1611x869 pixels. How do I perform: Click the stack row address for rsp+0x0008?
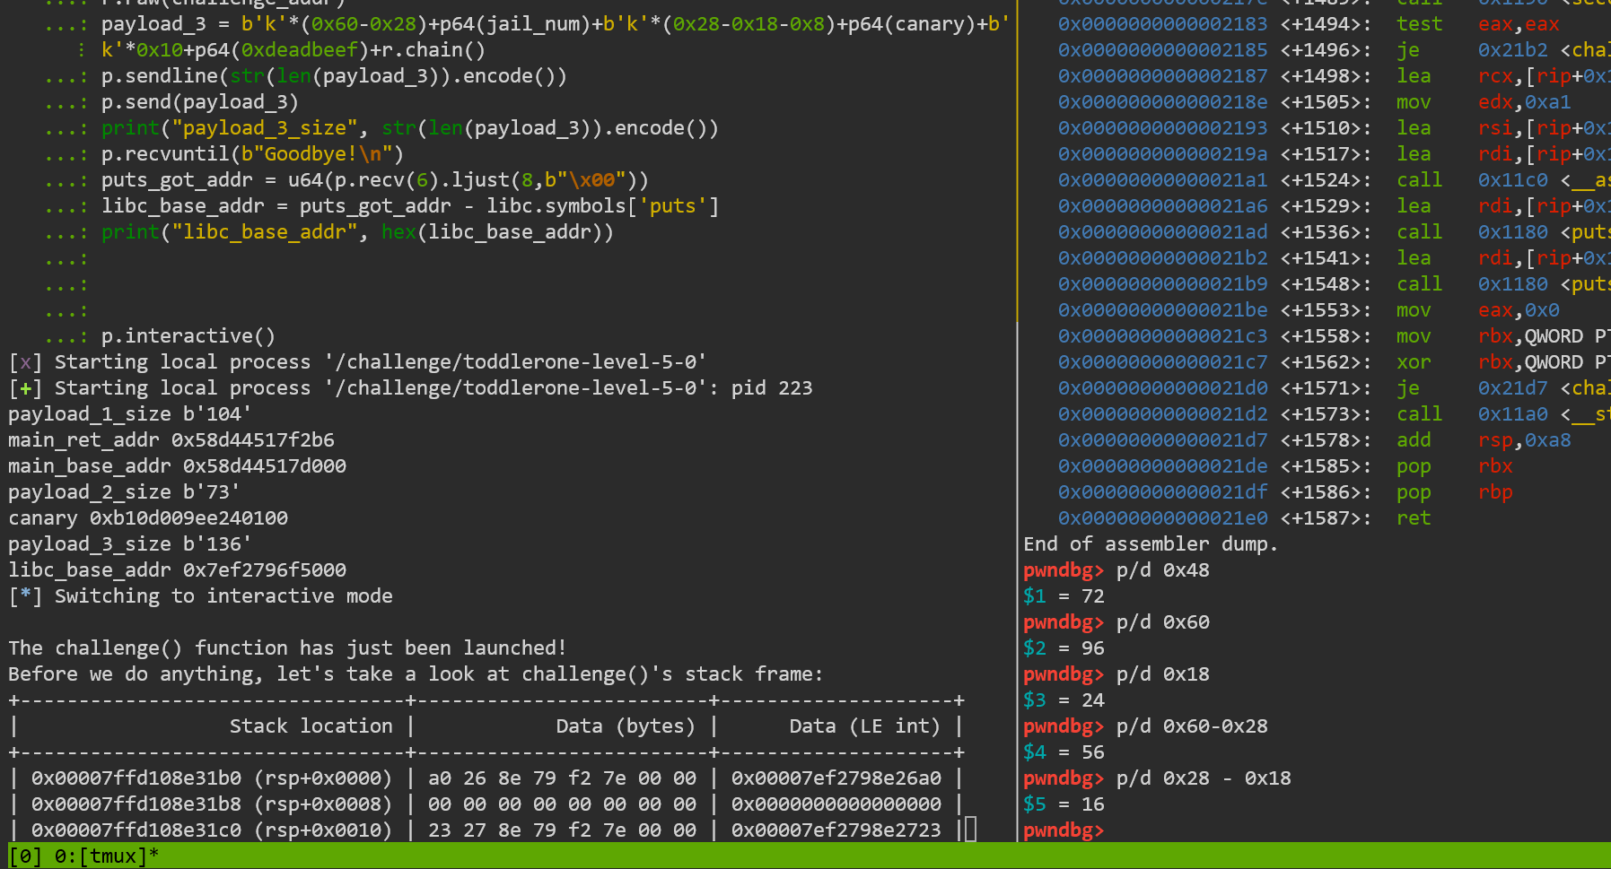pyautogui.click(x=212, y=804)
